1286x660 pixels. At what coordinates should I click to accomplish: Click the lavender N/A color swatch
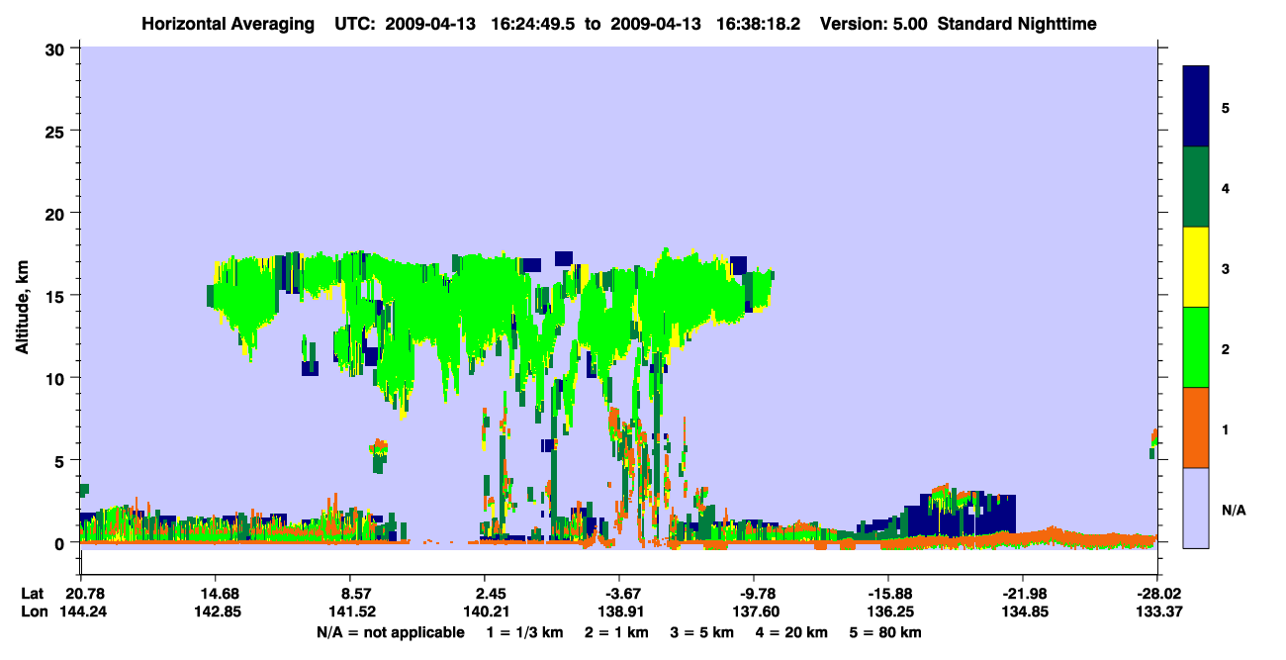(1196, 508)
